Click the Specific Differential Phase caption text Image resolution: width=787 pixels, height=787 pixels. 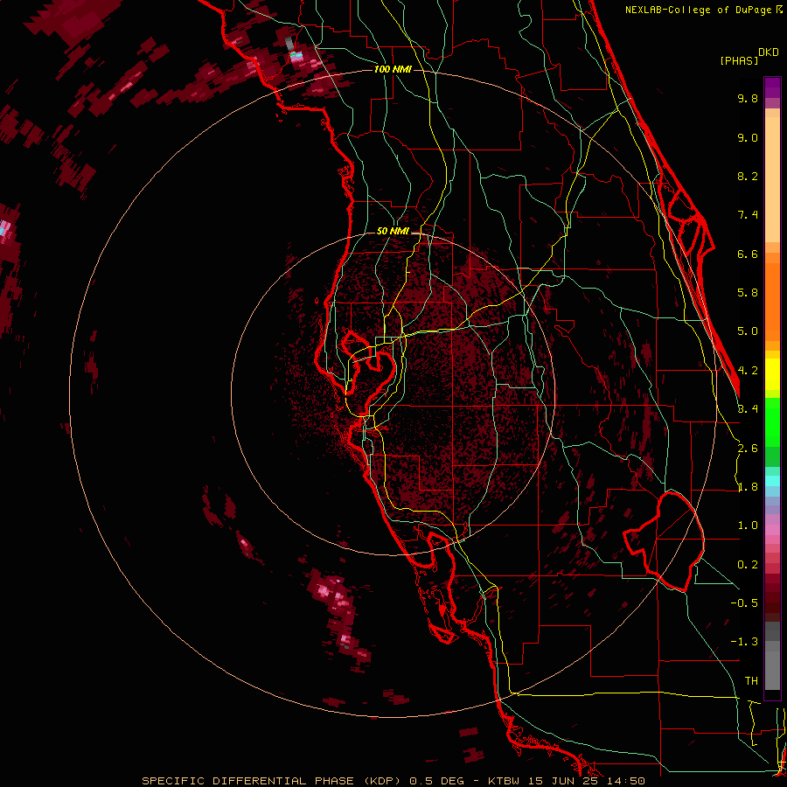tap(275, 781)
